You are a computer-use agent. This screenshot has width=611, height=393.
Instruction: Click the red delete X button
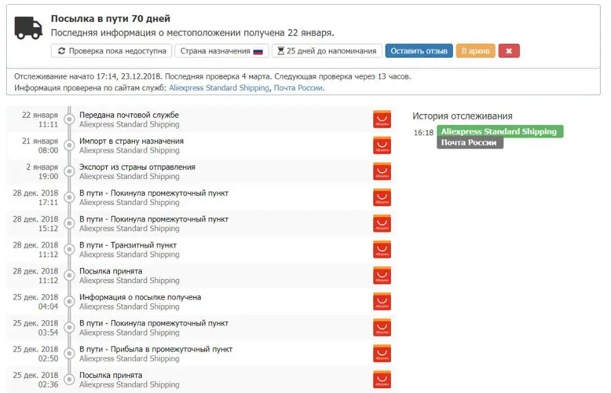pyautogui.click(x=509, y=51)
